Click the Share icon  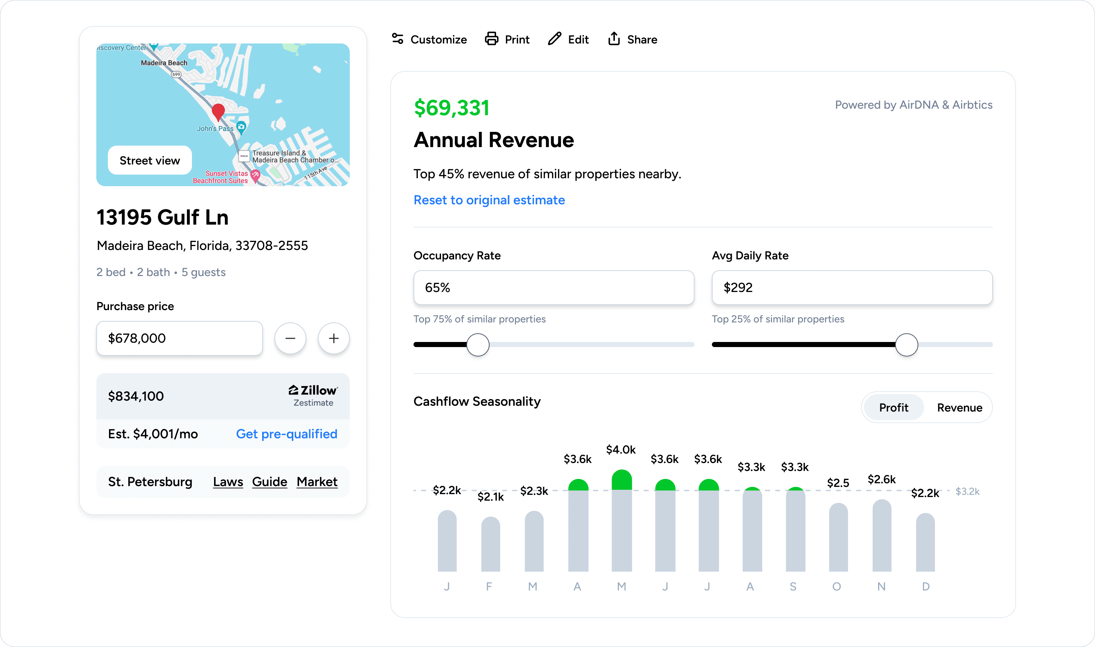tap(631, 39)
